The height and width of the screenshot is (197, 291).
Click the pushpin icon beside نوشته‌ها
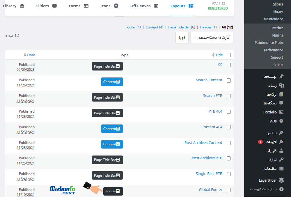281,76
